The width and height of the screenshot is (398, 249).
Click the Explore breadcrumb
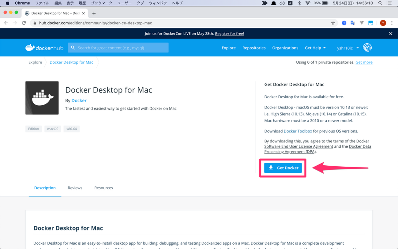tap(35, 62)
